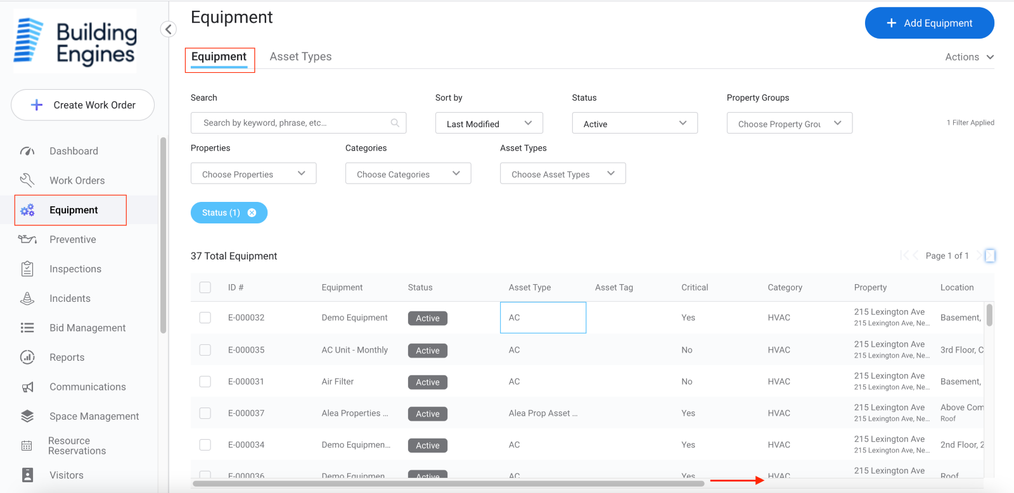Click the Add Equipment button
This screenshot has width=1014, height=493.
[x=929, y=23]
